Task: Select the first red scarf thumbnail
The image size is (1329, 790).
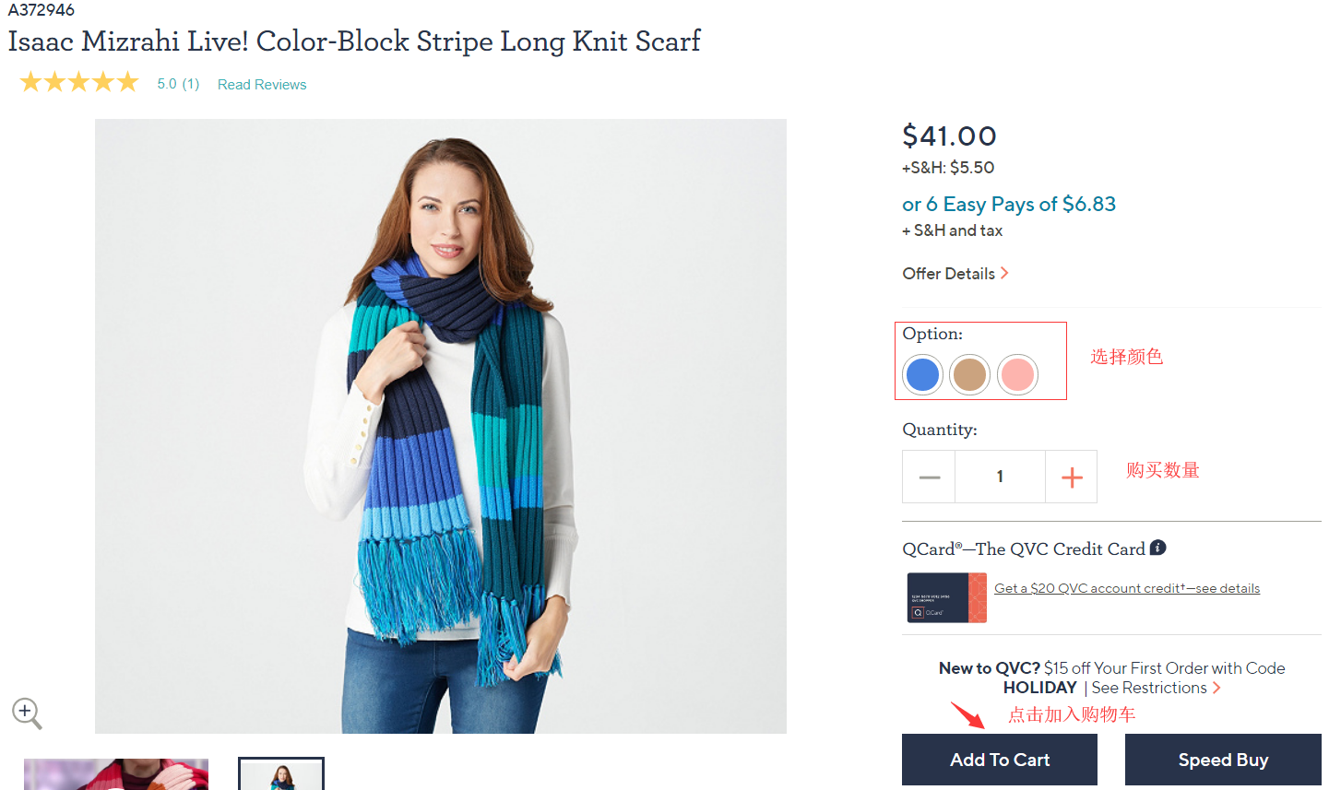Action: click(x=116, y=774)
